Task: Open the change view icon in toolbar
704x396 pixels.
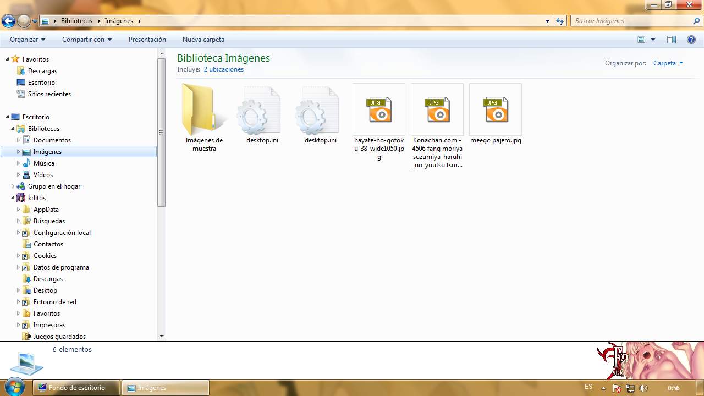Action: point(641,40)
